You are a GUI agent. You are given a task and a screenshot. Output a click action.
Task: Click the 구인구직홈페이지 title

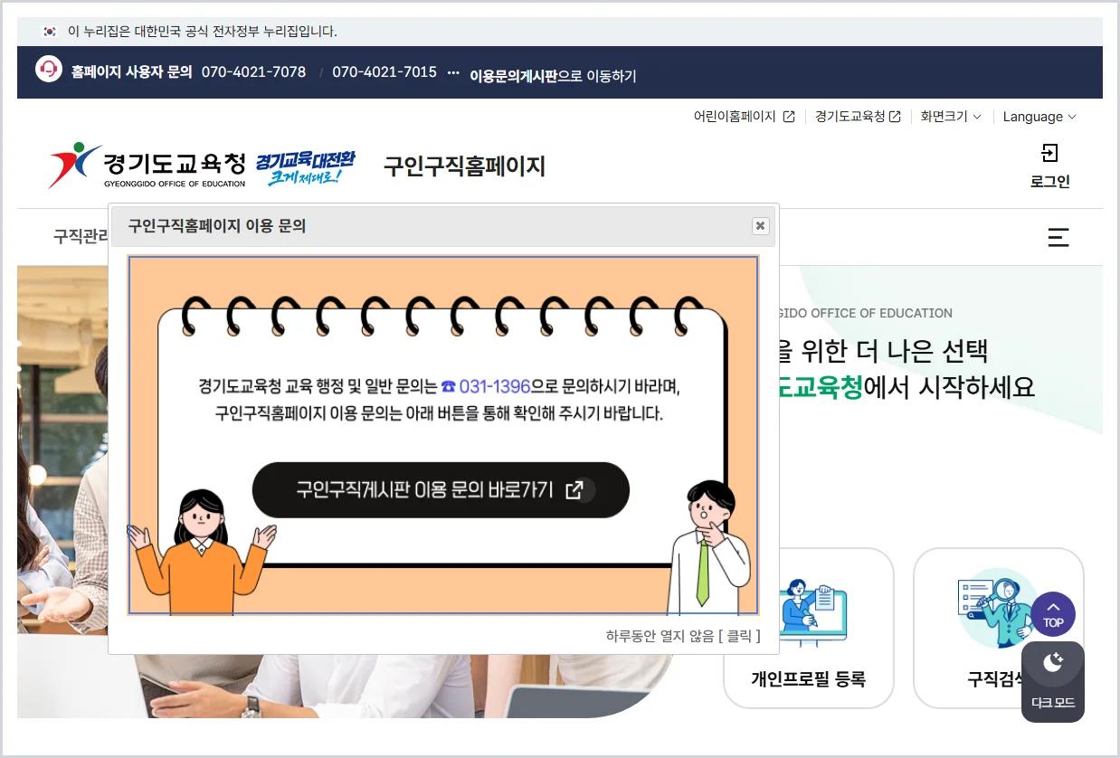pos(464,166)
